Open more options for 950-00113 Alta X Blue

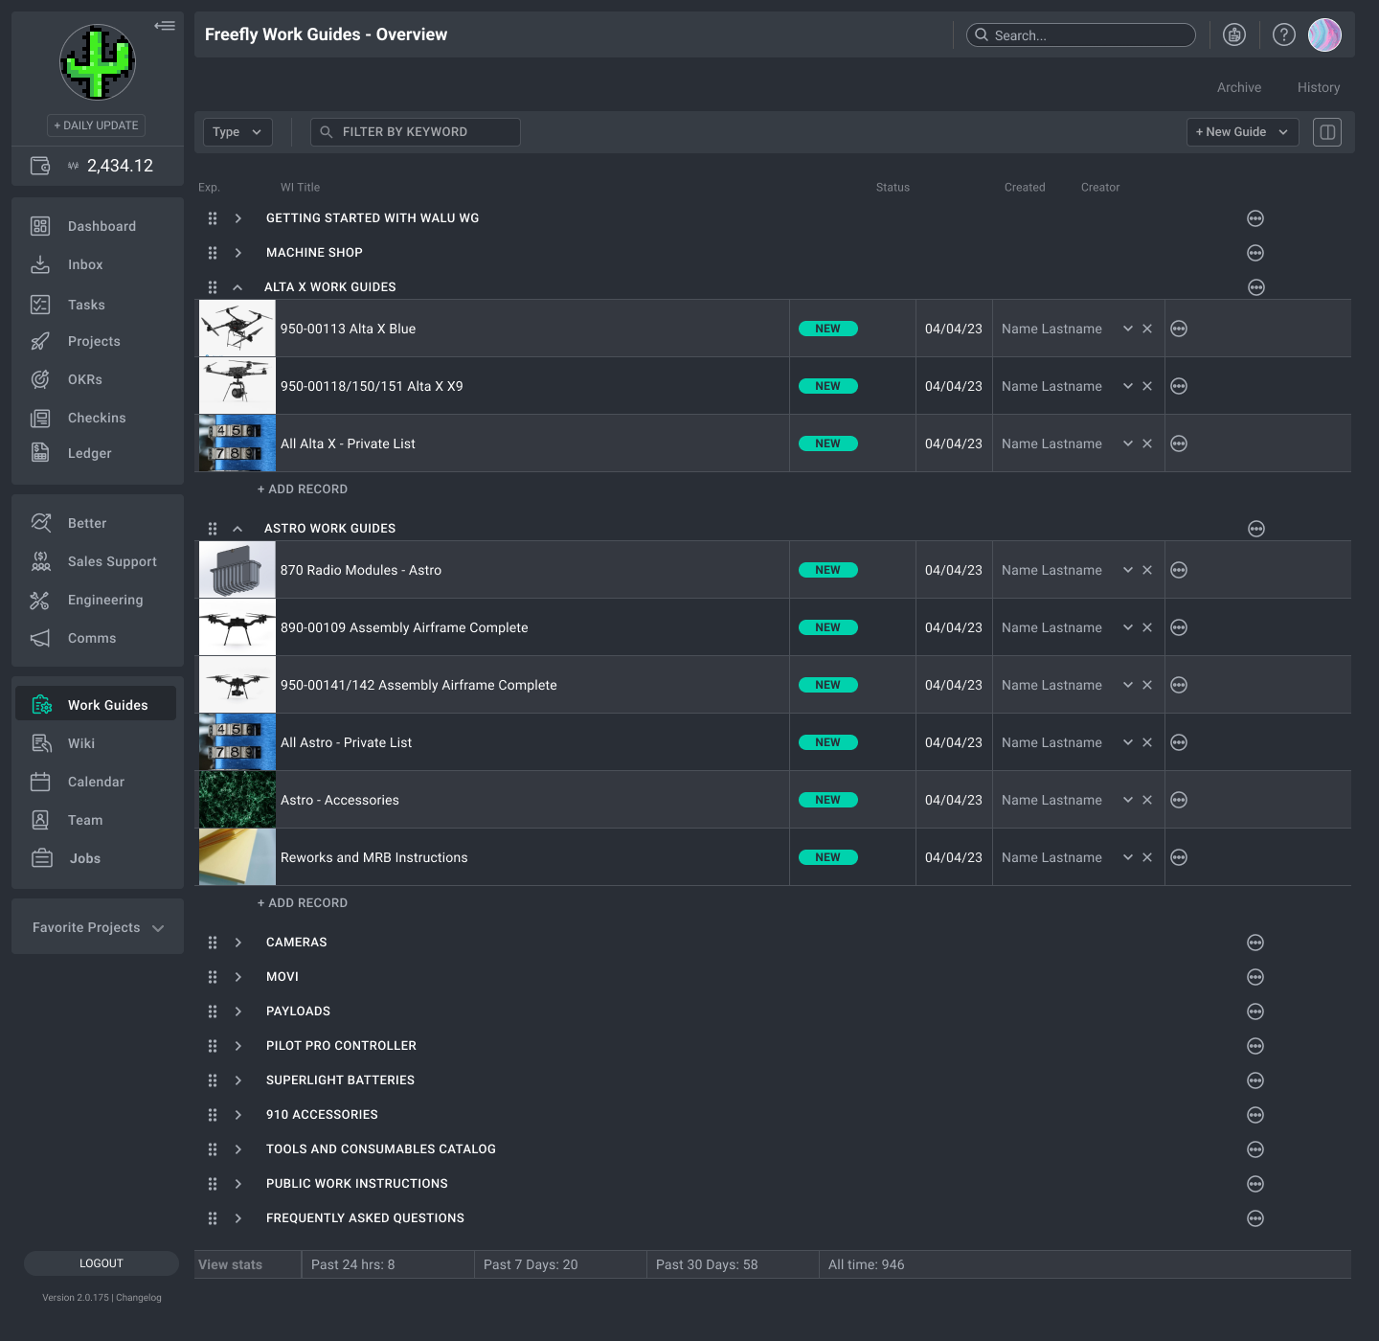click(x=1179, y=329)
